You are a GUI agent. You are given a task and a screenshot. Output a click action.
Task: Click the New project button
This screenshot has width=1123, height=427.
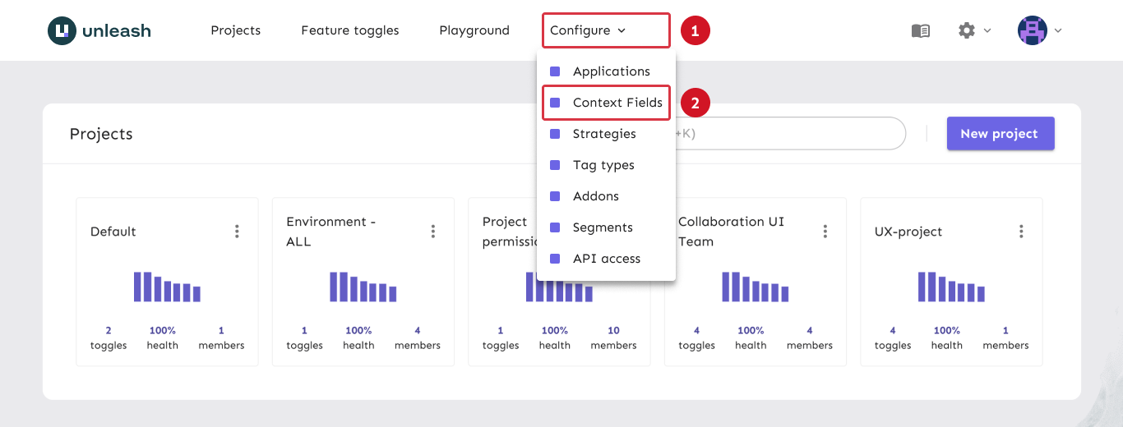pos(1000,134)
